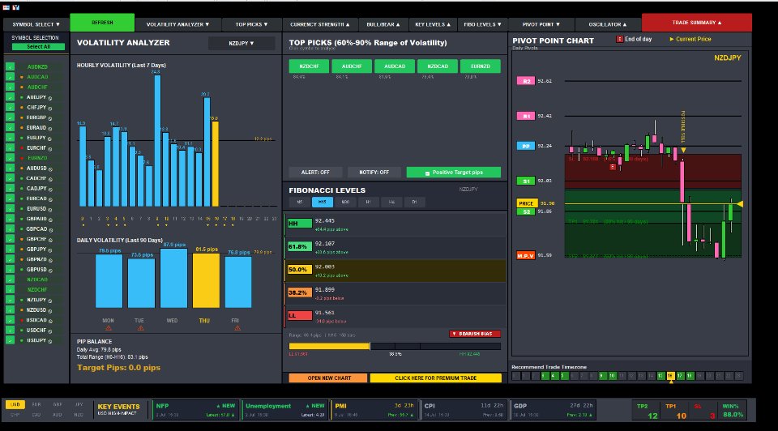Open the chart icon next to EURCHF
The image size is (778, 431).
50,149
